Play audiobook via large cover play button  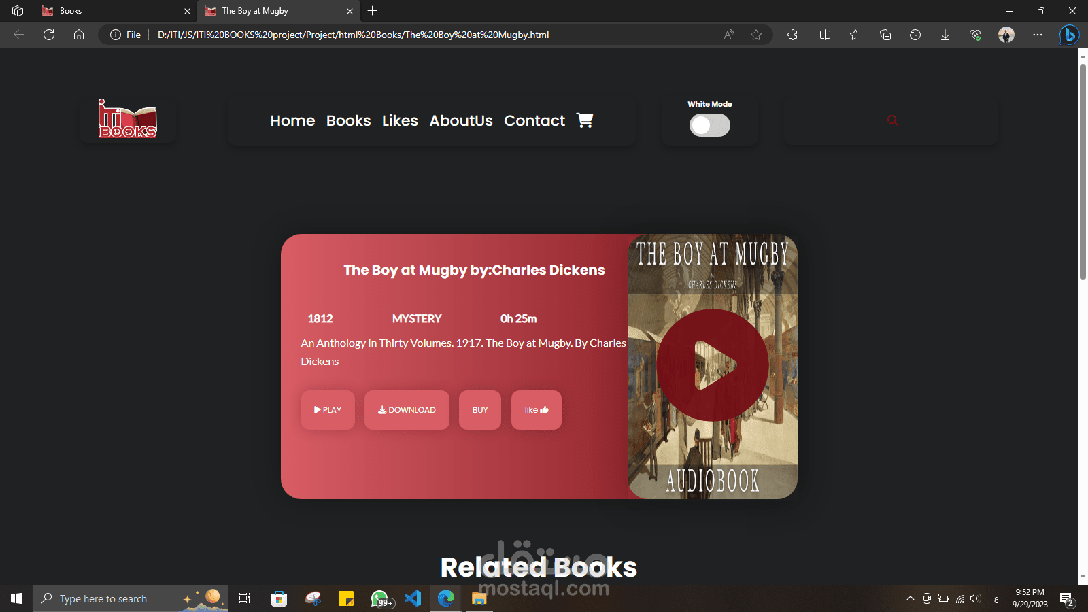(713, 365)
